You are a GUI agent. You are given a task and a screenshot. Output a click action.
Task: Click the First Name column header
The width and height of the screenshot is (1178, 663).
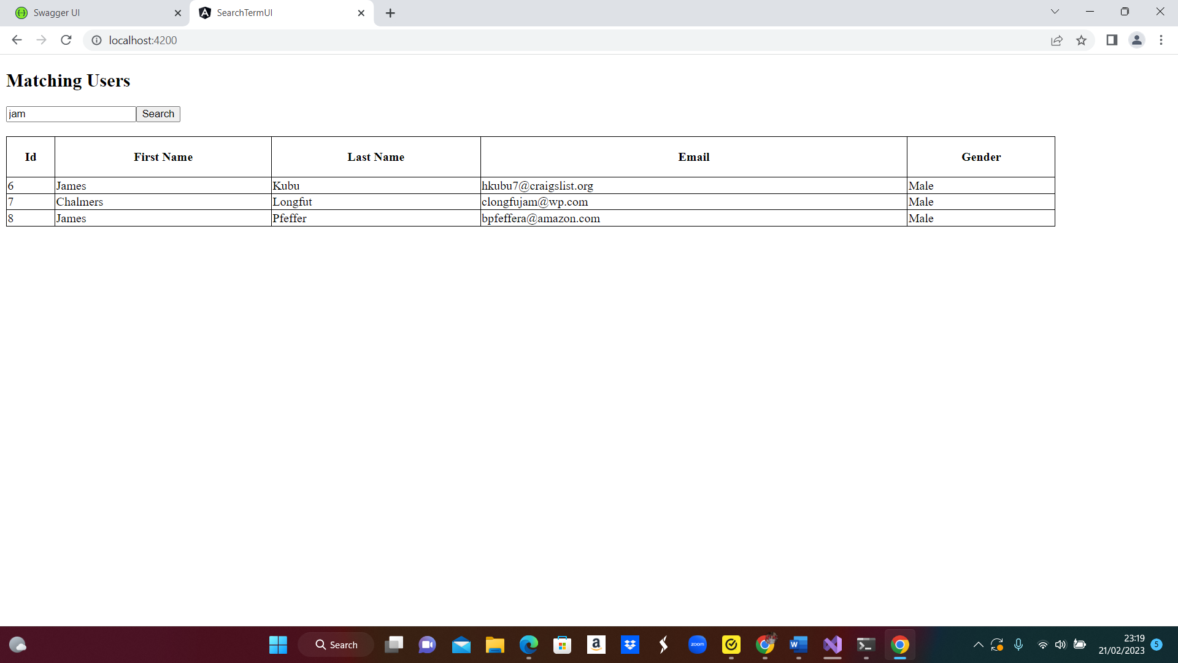click(x=163, y=157)
